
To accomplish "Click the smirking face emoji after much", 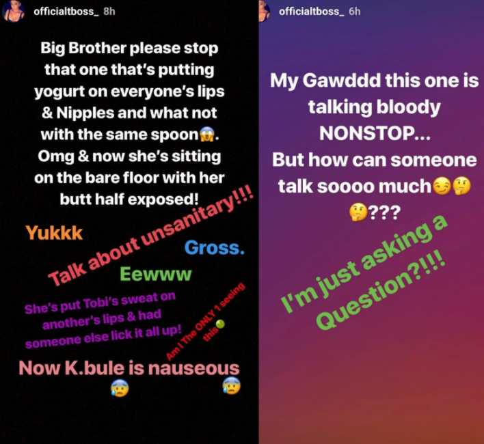I will click(442, 186).
